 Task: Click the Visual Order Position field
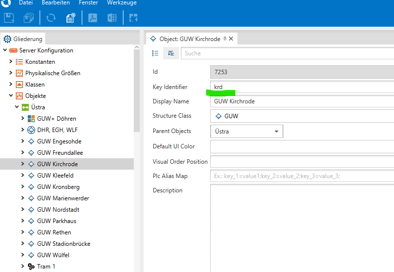coord(302,162)
